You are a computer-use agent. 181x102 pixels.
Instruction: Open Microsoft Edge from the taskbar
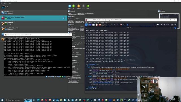pos(38,100)
